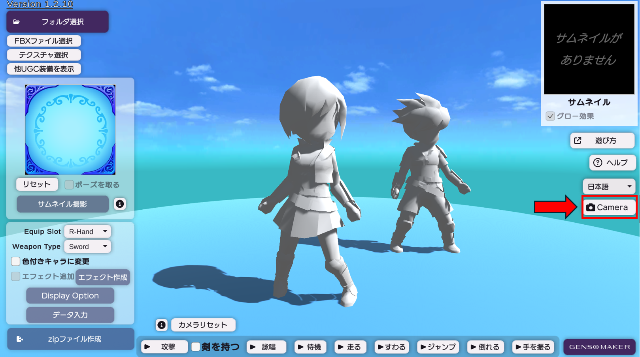Select the テクスチャ選択 option

pyautogui.click(x=44, y=55)
